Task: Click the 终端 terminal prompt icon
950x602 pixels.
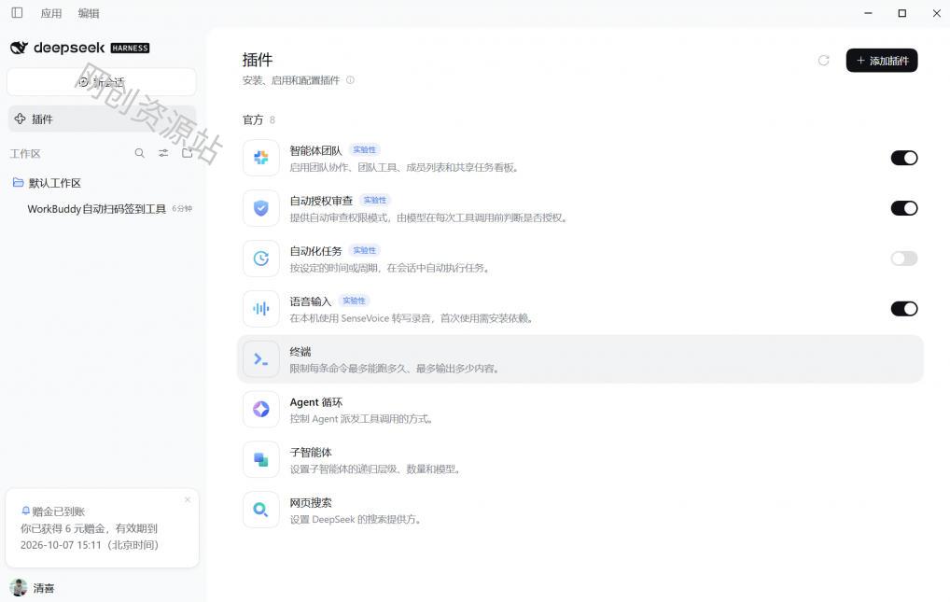Action: click(261, 359)
